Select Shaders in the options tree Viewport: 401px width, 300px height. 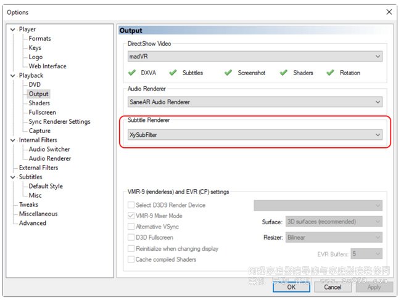pos(39,103)
